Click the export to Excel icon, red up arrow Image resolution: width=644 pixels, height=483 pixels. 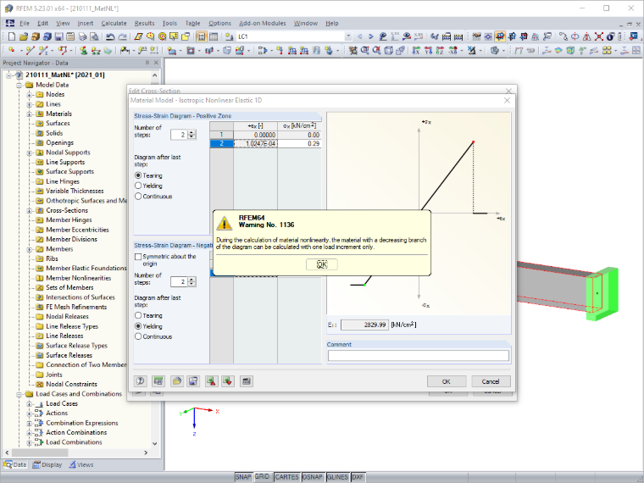[x=212, y=381]
